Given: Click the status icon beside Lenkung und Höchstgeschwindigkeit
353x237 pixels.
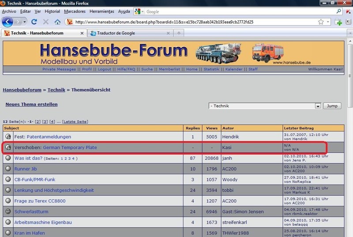Looking at the screenshot, I should 8,190.
